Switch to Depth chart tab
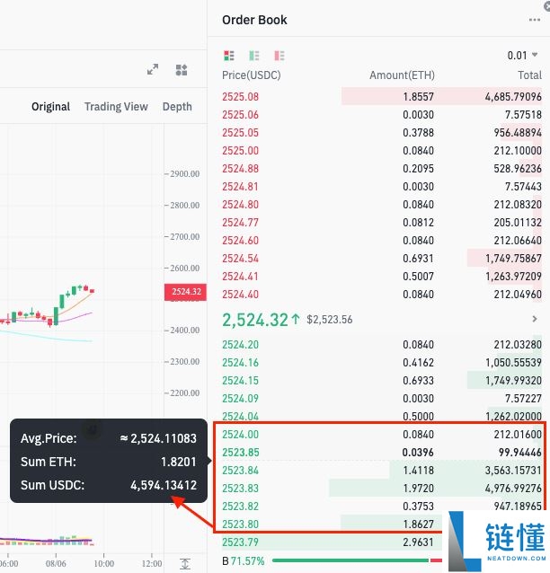 click(x=177, y=107)
